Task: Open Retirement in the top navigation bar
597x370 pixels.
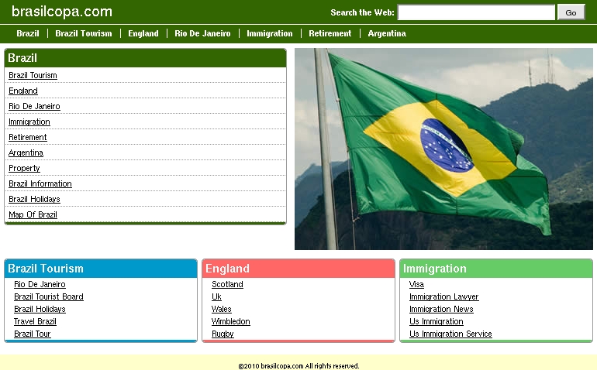Action: pyautogui.click(x=330, y=33)
